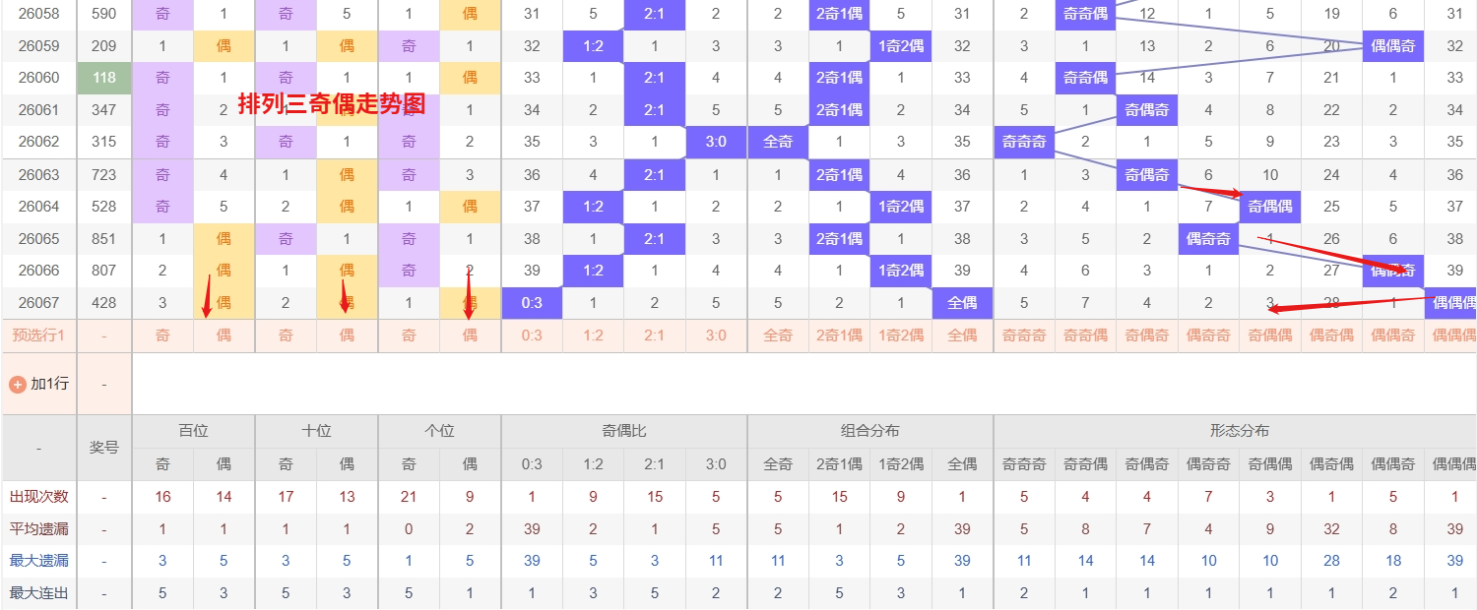Click the 全偶 cell in row 26067
Image resolution: width=1477 pixels, height=610 pixels.
click(x=962, y=303)
